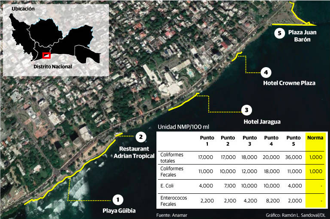Screen dimensions: 330x219
Task: Select the 'Hotel Jaragua' label
Action: [262, 122]
